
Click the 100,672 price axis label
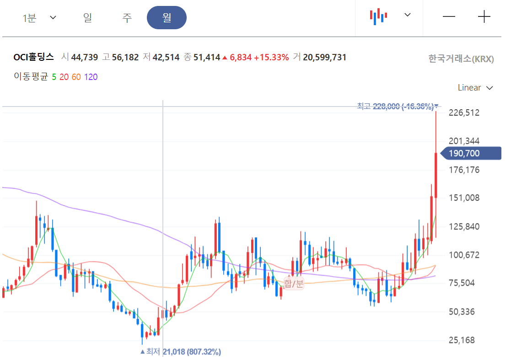(464, 255)
